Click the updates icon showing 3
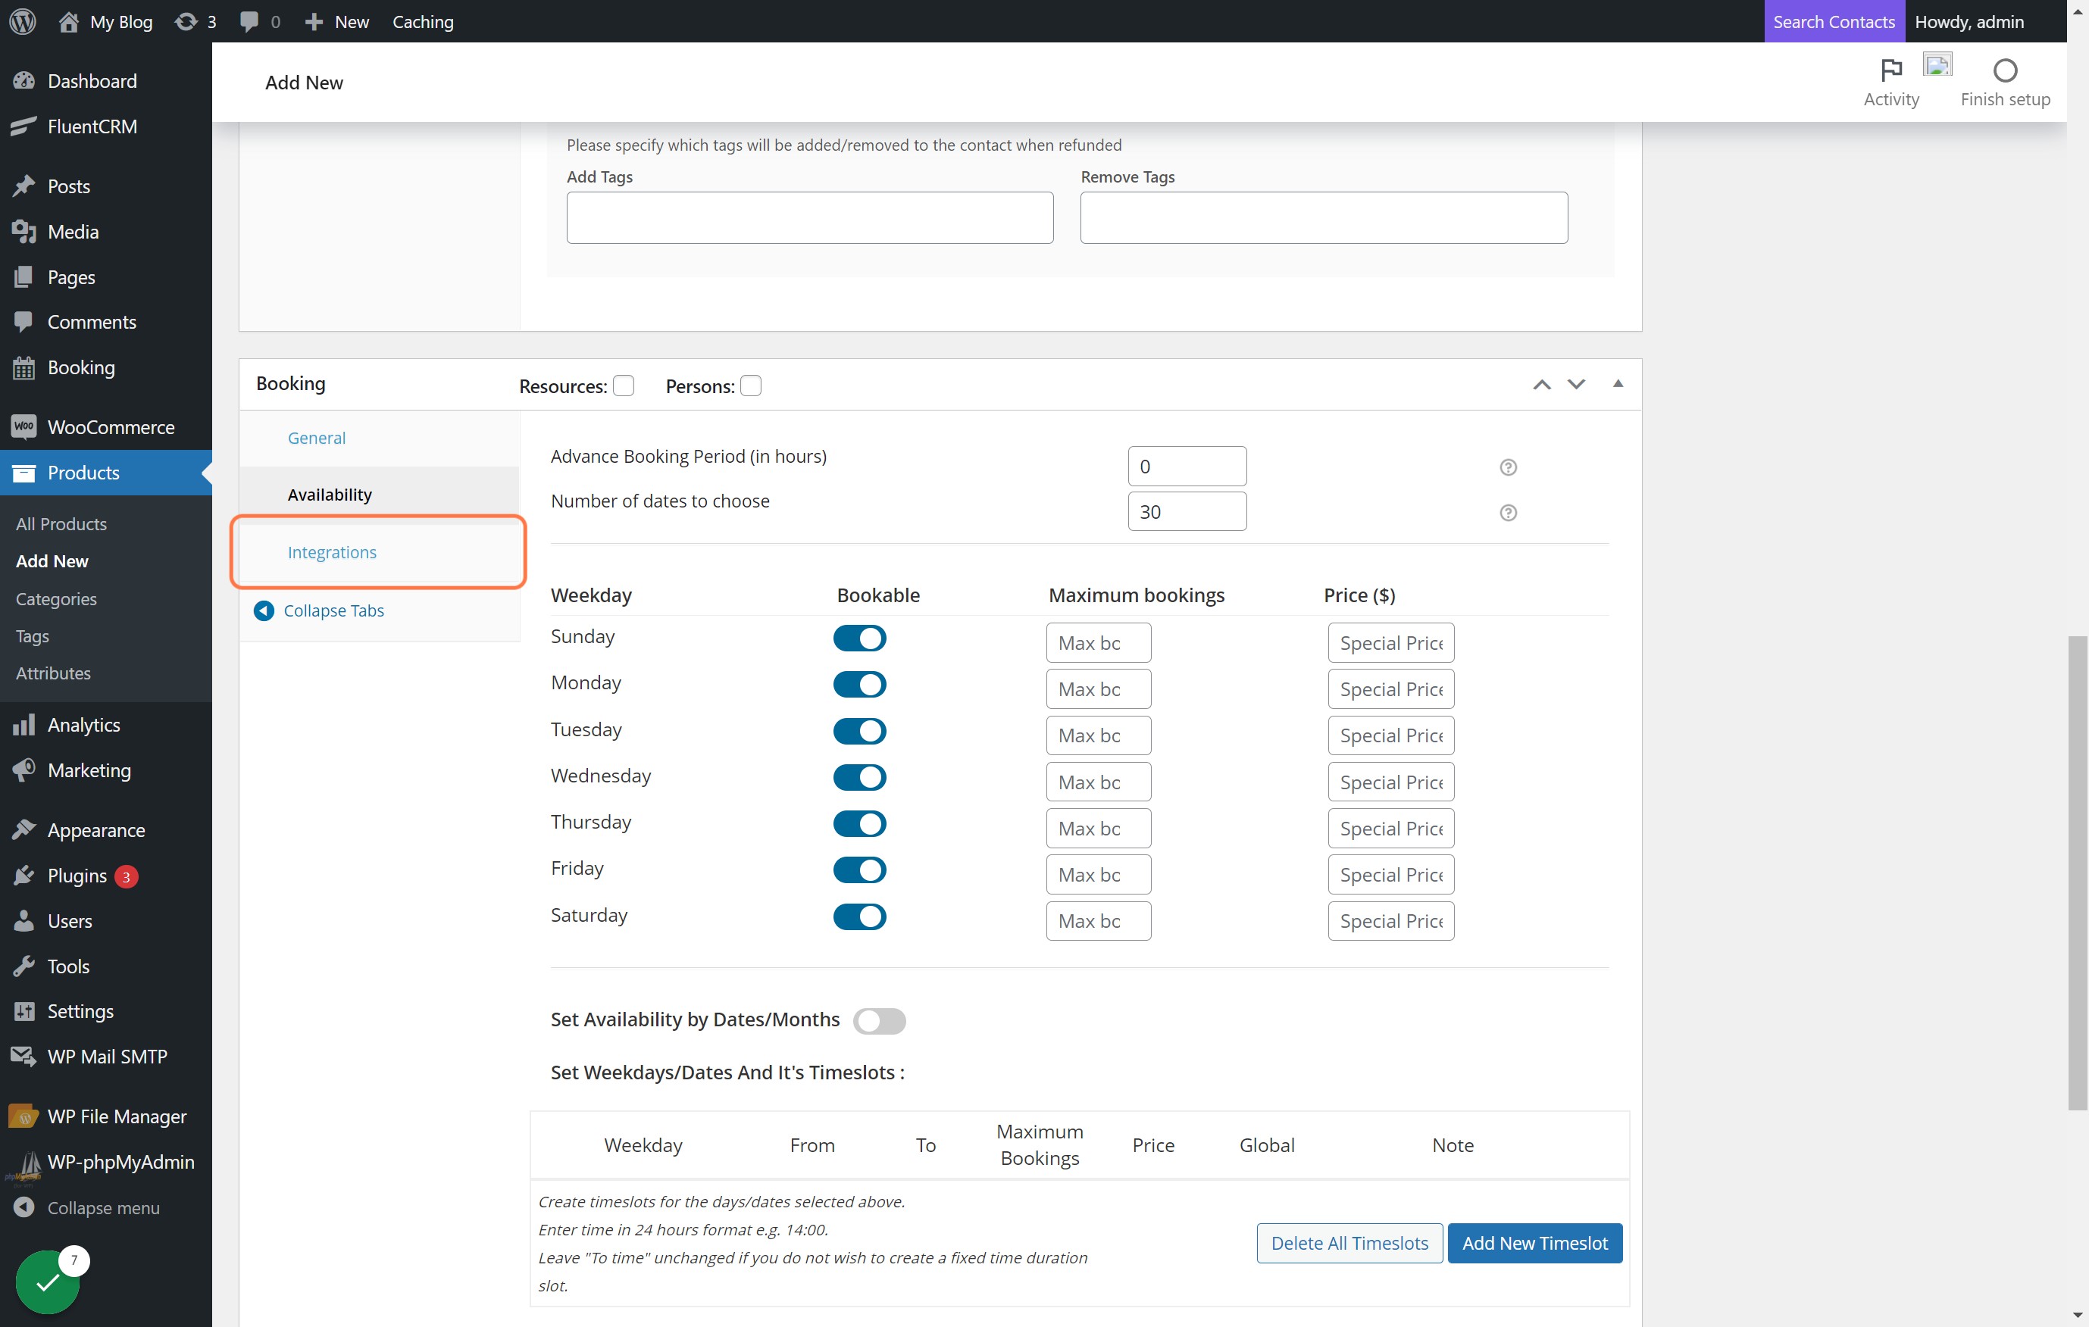 pos(186,20)
